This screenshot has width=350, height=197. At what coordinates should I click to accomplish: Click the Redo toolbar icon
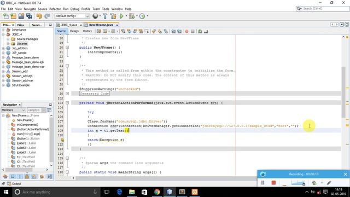47,16
